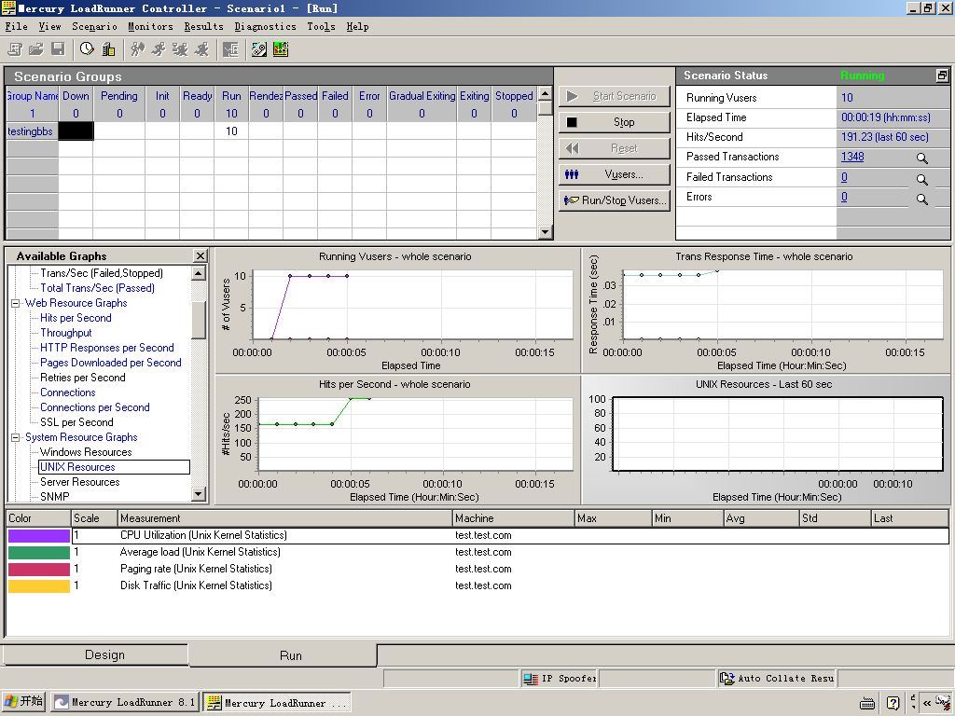Open the Windows Start button
This screenshot has width=955, height=716.
pyautogui.click(x=24, y=702)
